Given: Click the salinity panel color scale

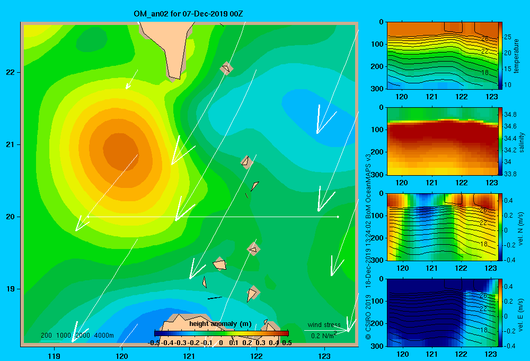Looking at the screenshot, I should pos(500,141).
